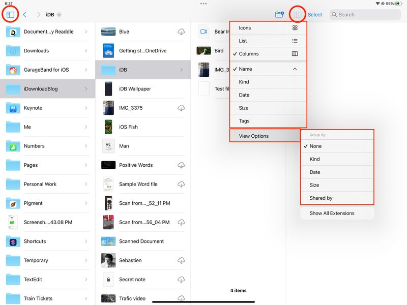Expand Shortcuts folder chevron
407x305 pixels.
point(86,241)
